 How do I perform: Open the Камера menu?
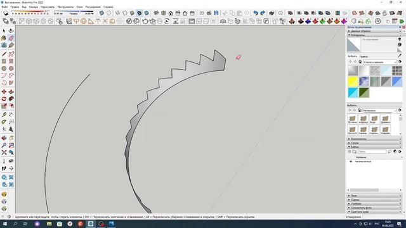(x=34, y=7)
